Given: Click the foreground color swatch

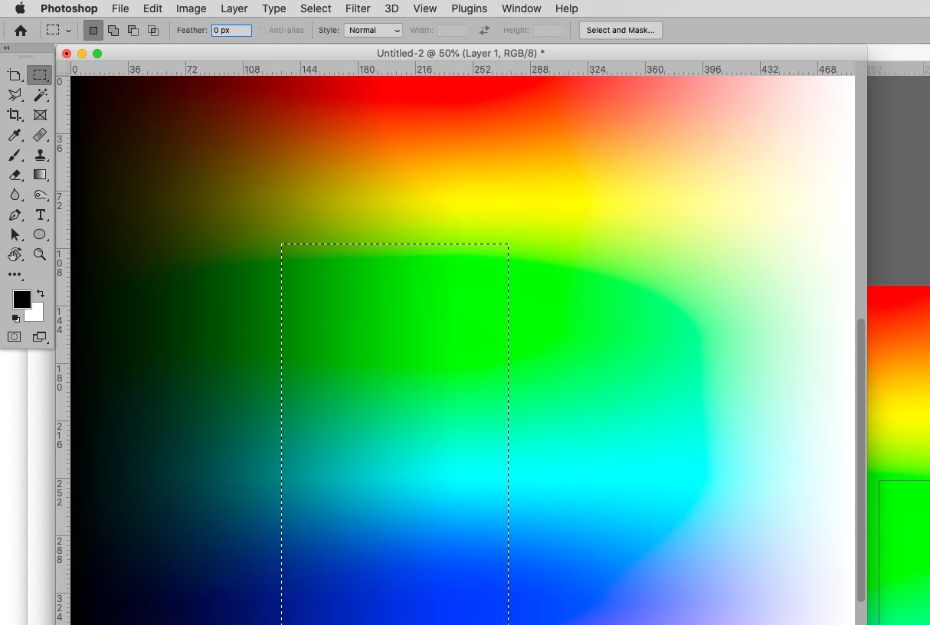Looking at the screenshot, I should [x=21, y=299].
